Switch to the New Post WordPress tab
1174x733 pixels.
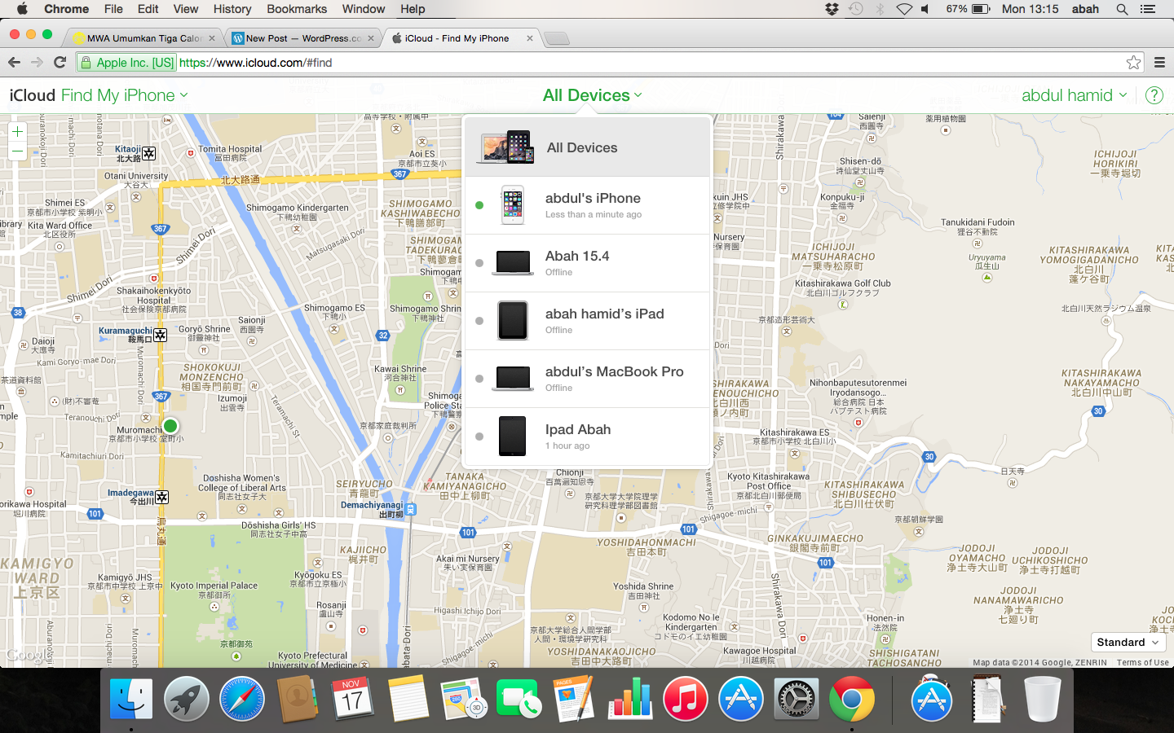(302, 38)
